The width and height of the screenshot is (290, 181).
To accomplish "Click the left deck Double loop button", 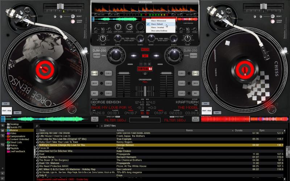I will coord(109,29).
